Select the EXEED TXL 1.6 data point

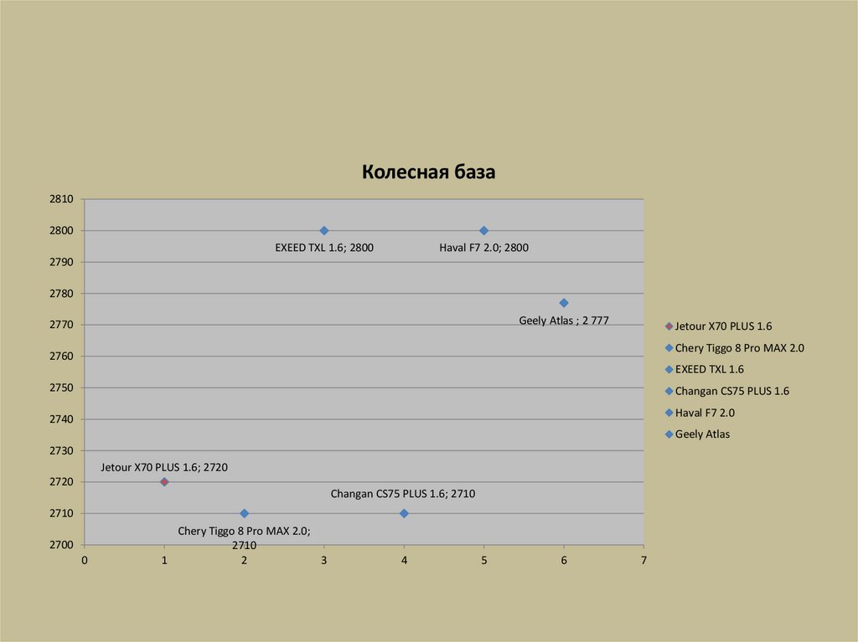pyautogui.click(x=324, y=231)
